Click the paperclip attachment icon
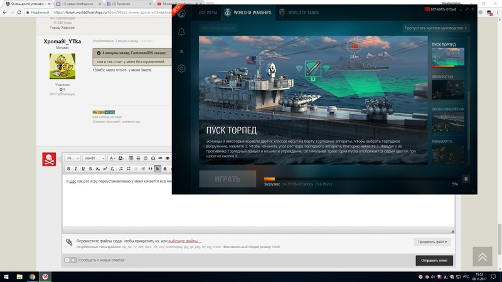Image resolution: width=502 pixels, height=282 pixels. pos(69,242)
